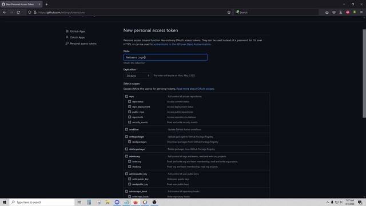Click the Personal access tokens key icon
The width and height of the screenshot is (366, 206).
67,43
